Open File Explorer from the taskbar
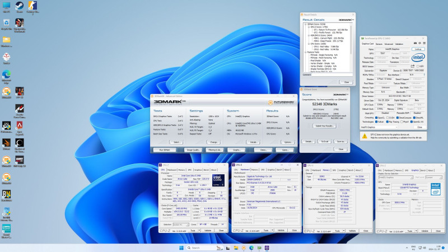This screenshot has height=252, width=448. point(236,248)
